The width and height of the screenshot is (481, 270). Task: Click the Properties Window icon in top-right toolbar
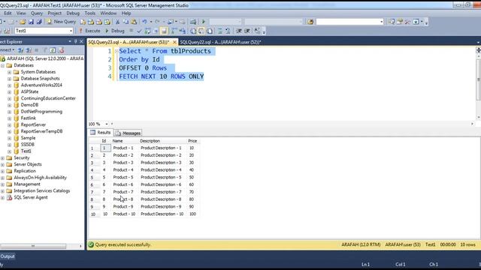(x=400, y=22)
